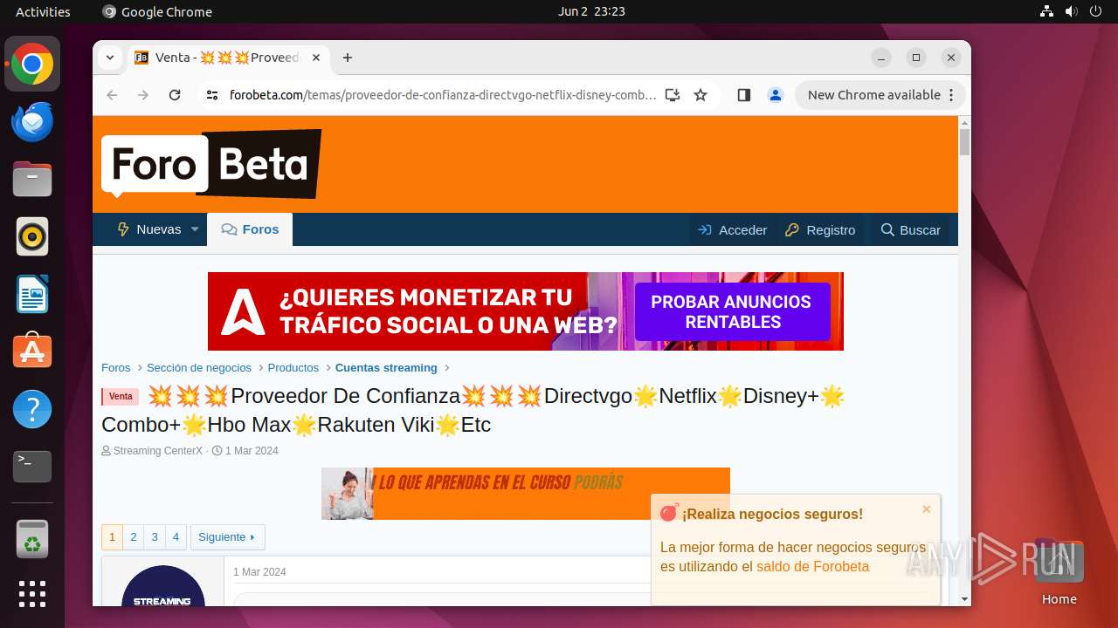Open New Chrome available menu
This screenshot has height=628, width=1118.
coord(880,95)
